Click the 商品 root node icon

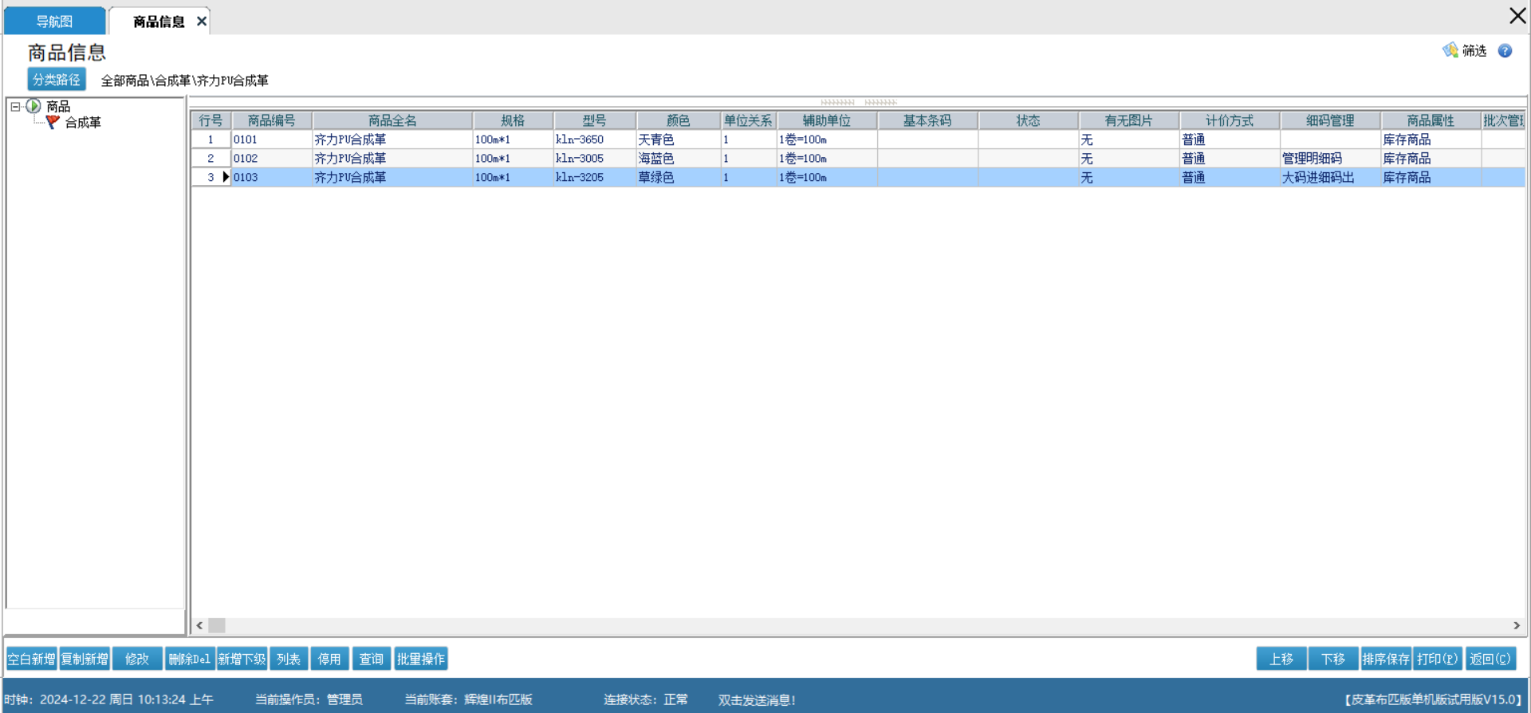33,106
